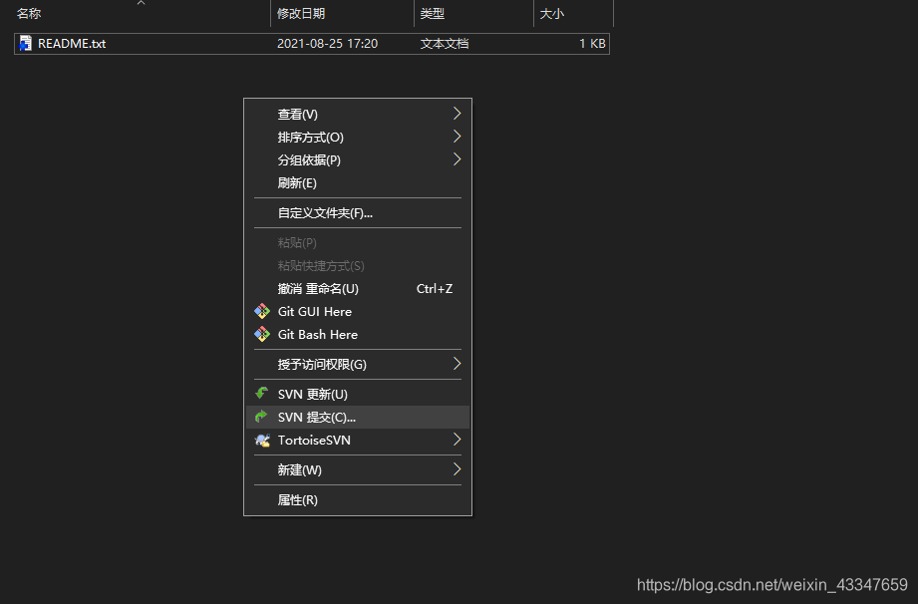
Task: Sort by the 大小 column header
Action: pyautogui.click(x=574, y=13)
